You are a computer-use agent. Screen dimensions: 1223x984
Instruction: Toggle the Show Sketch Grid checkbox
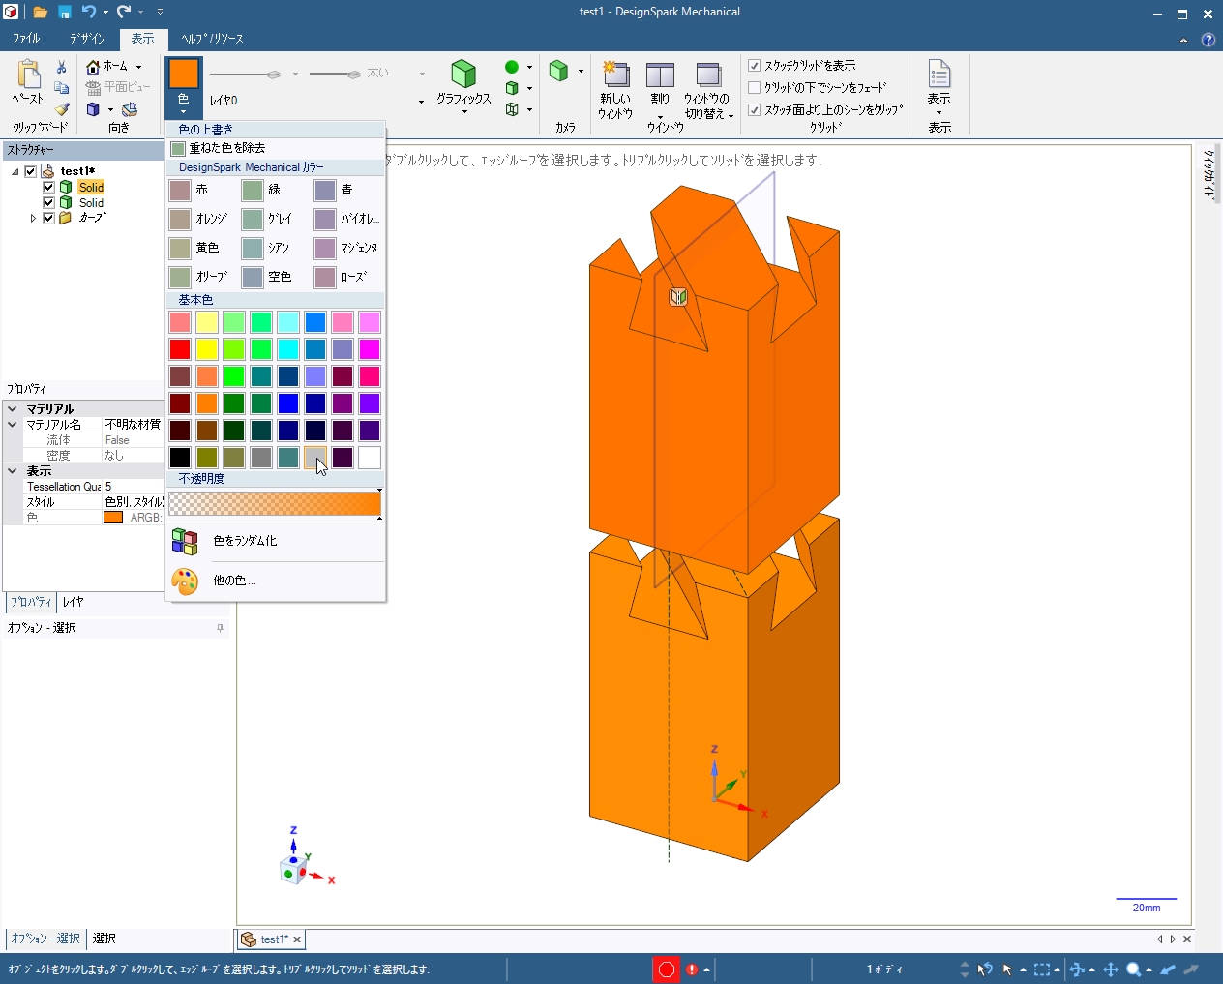coord(755,66)
